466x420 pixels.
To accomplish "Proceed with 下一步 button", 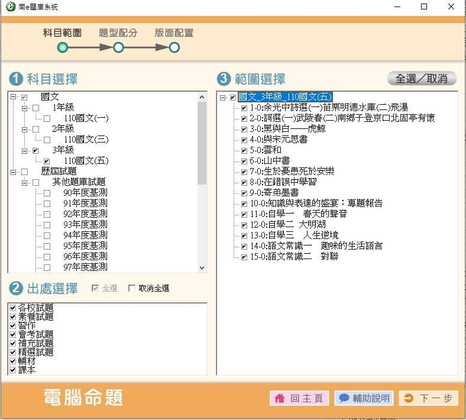I will tap(429, 398).
